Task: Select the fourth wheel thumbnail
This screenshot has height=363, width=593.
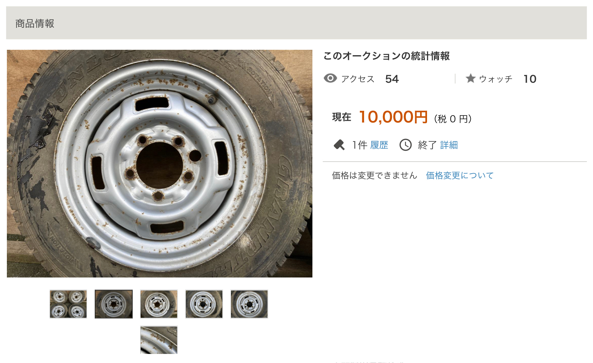Action: [x=204, y=304]
